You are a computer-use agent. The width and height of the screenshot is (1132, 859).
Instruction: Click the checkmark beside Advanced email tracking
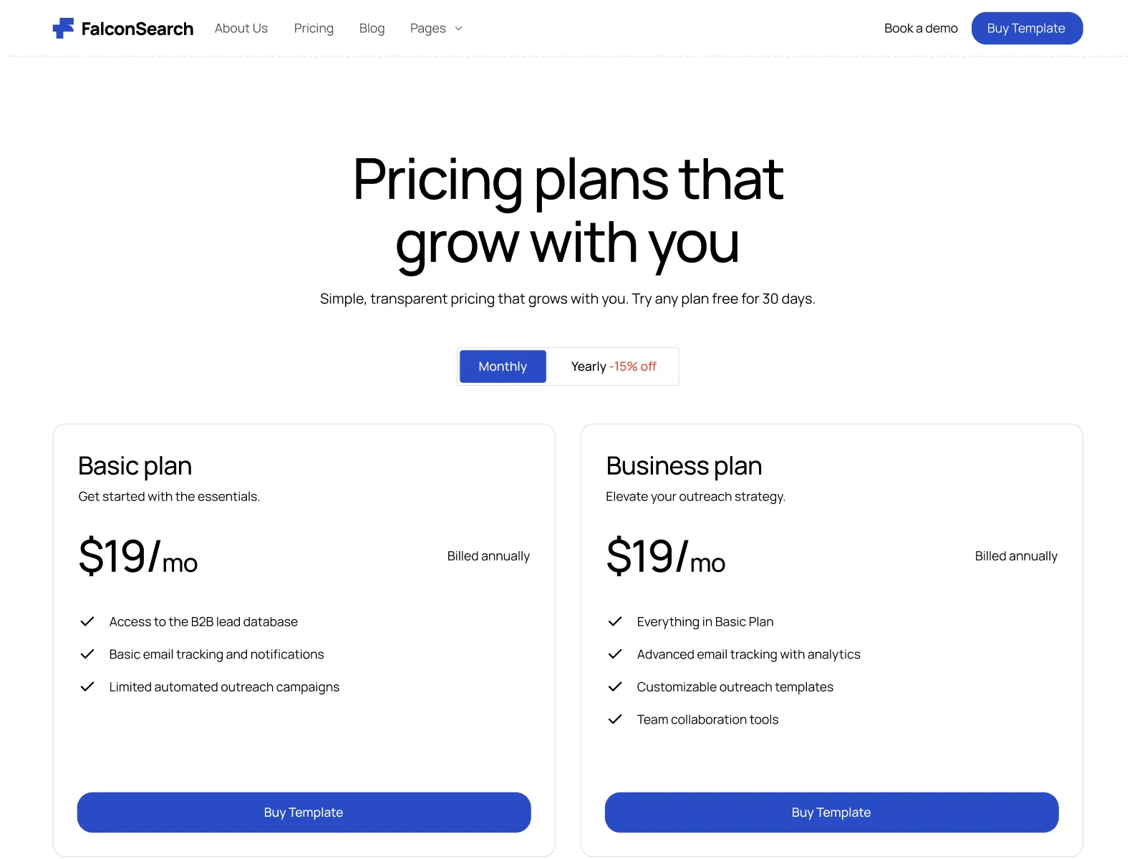[x=615, y=654]
